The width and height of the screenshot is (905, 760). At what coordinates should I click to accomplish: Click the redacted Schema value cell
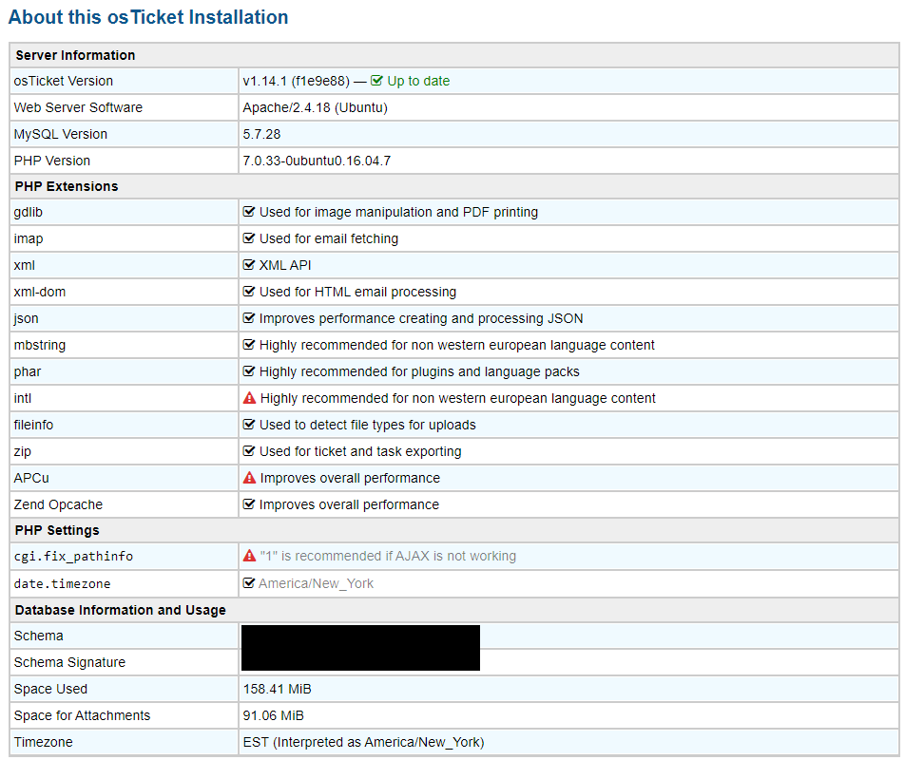click(x=360, y=636)
